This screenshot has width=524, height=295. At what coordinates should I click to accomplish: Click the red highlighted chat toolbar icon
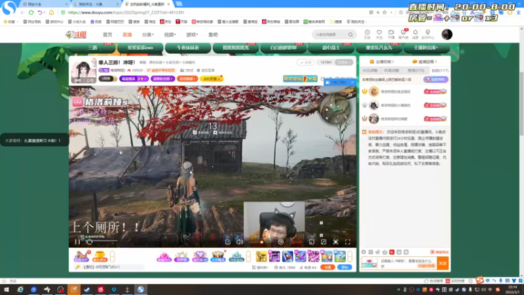pos(392,252)
